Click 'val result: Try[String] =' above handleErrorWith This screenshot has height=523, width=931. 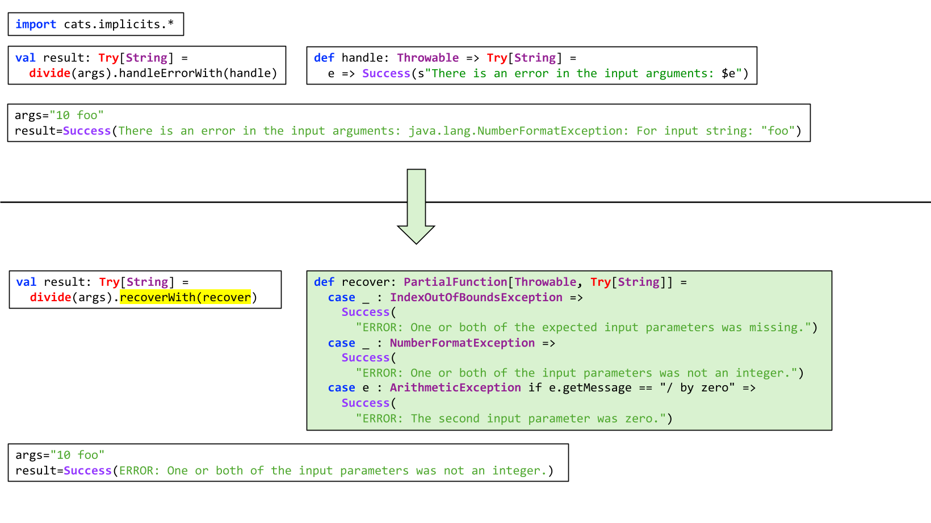[x=102, y=58]
